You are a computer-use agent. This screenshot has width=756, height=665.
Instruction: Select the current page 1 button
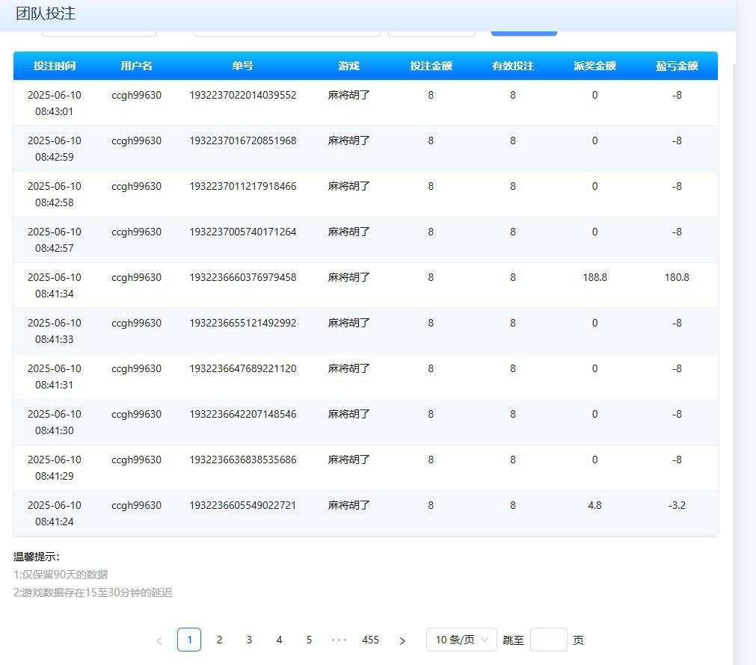(x=189, y=640)
